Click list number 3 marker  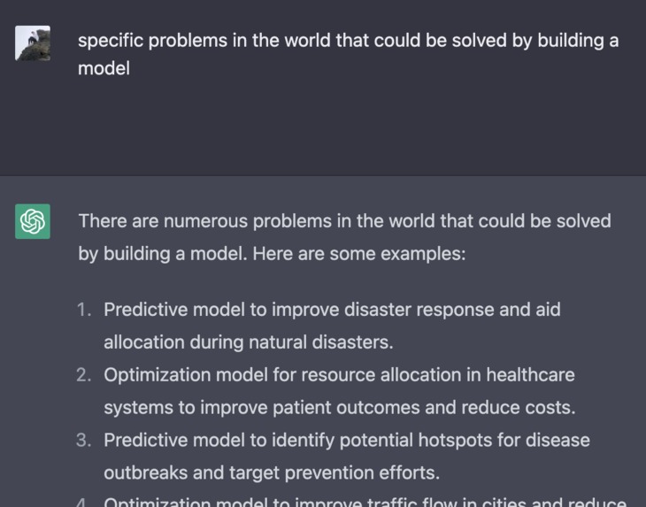tap(84, 440)
